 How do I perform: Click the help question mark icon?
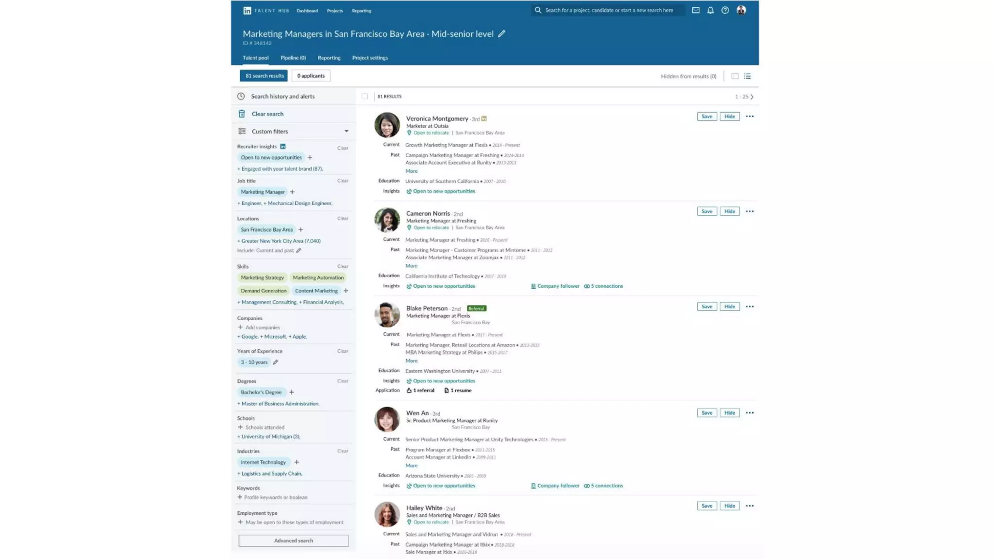725,10
